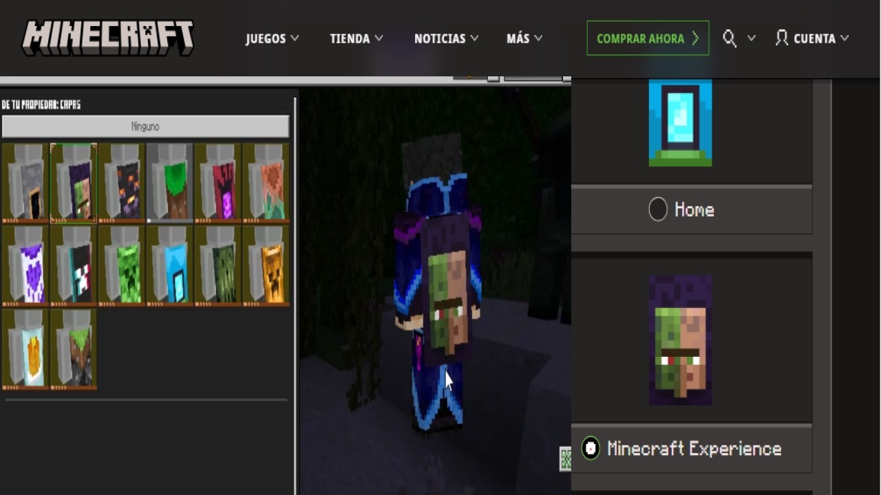This screenshot has height=495, width=881.
Task: Open search with the magnifying glass icon
Action: tap(730, 38)
